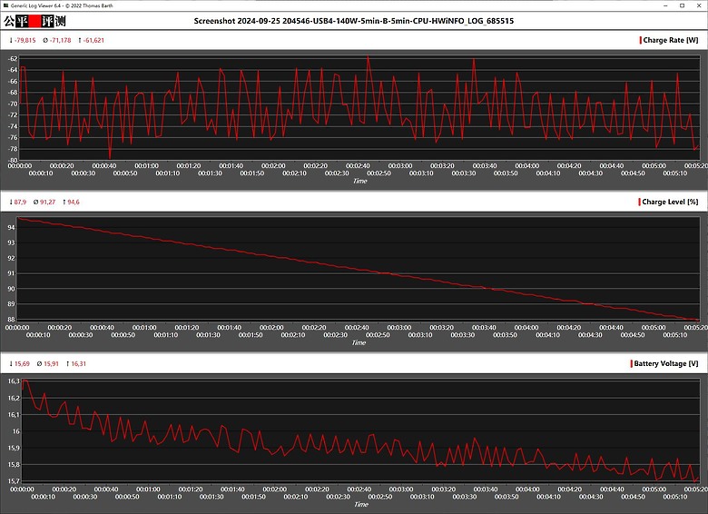Click the Generic Log Viewer app icon in title bar
Screen dimensions: 708x514
coord(5,5)
